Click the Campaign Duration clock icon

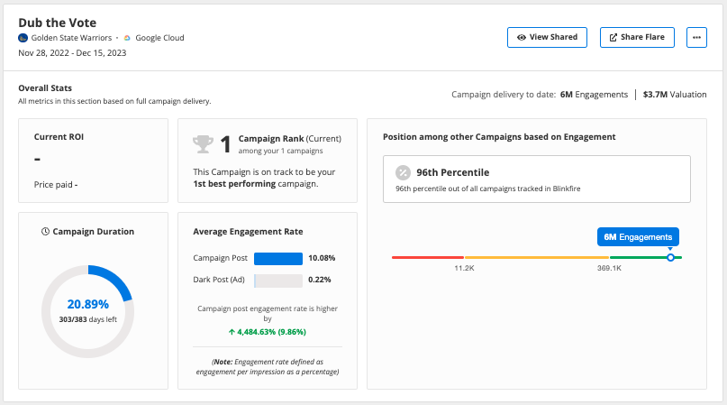(46, 232)
